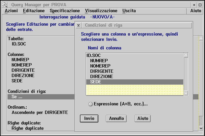Click the dialog's Aiuto button
The image size is (205, 136).
click(x=142, y=118)
